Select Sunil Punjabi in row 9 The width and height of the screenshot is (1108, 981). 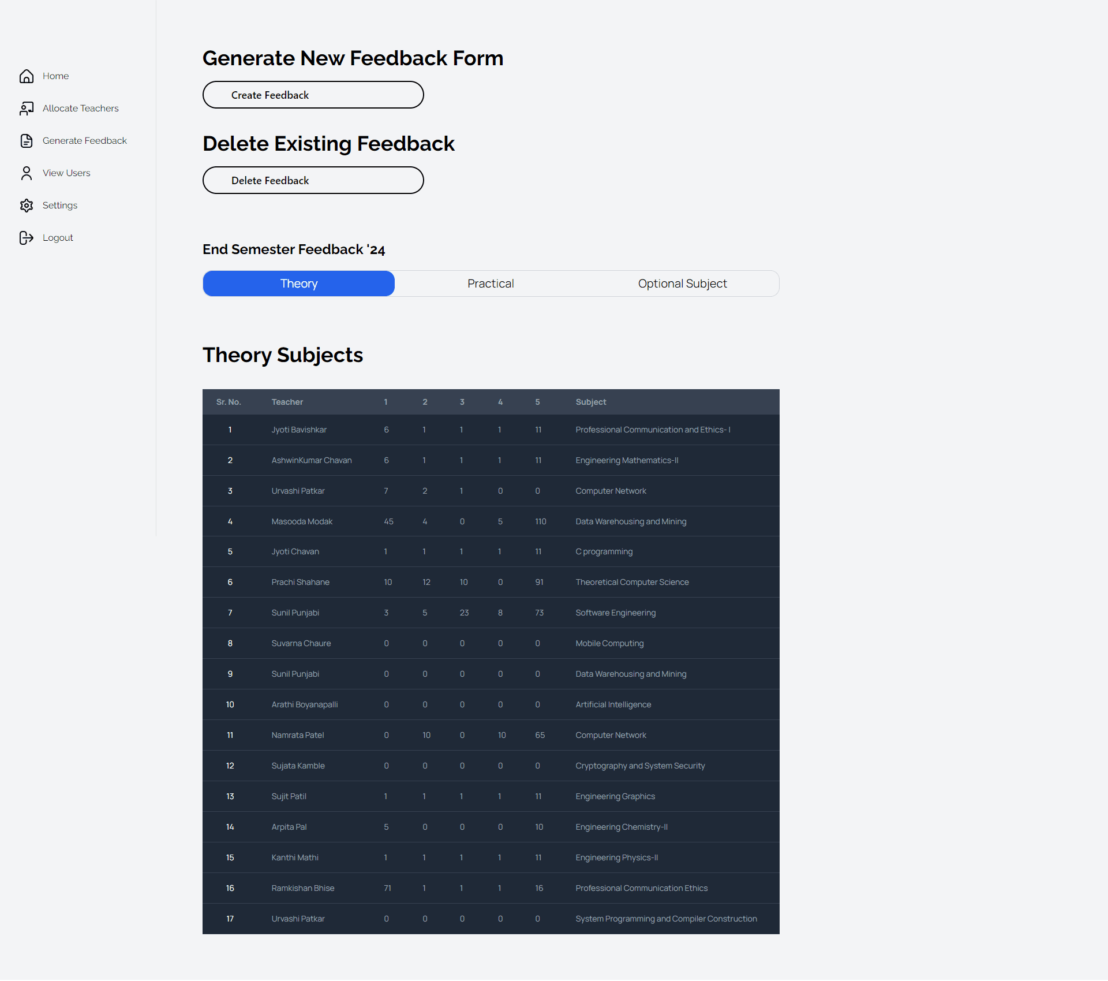click(295, 674)
